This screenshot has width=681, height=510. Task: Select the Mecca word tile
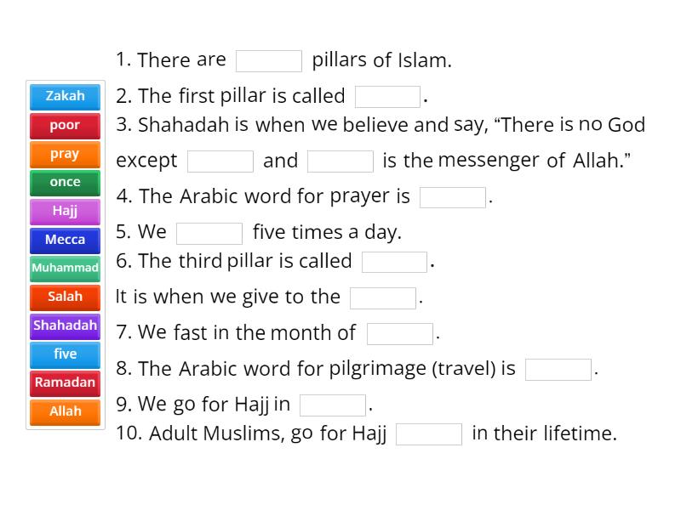[x=65, y=240]
